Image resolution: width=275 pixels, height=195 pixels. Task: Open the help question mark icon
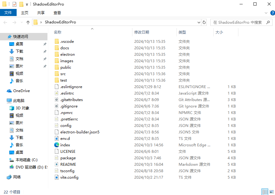coord(272,13)
